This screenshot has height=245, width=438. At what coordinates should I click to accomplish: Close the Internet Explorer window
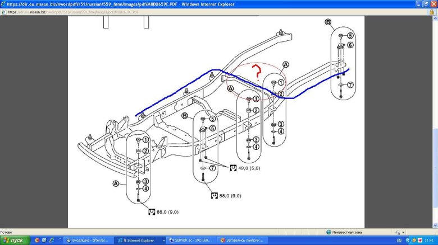point(434,3)
